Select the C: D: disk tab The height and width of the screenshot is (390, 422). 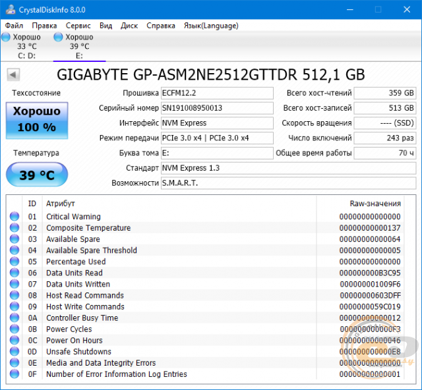click(26, 46)
